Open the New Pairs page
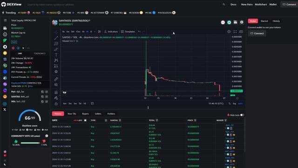The image size is (298, 168). click(x=247, y=4)
